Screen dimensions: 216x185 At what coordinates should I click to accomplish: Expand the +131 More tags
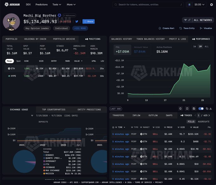[x=80, y=28]
